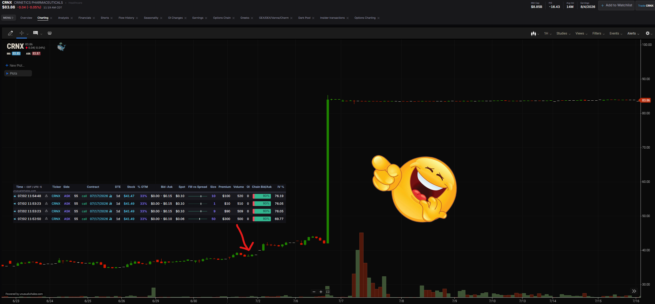Screen dimensions: 655x304
Task: Close the Insider transactions tab
Action: 347,18
